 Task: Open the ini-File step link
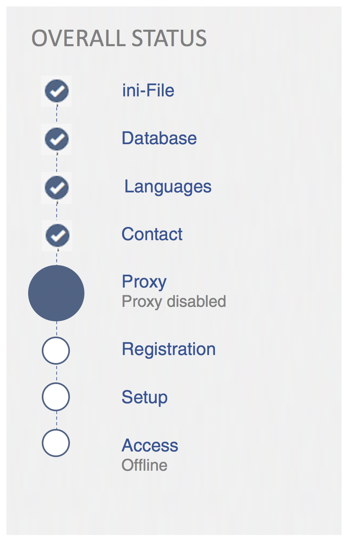tap(148, 90)
